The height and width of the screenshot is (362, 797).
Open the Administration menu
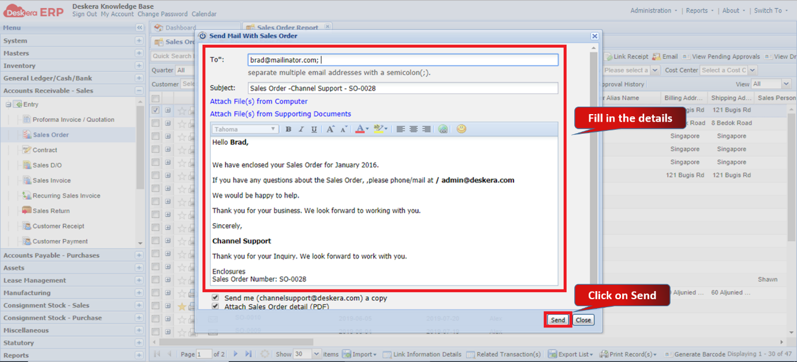click(654, 10)
